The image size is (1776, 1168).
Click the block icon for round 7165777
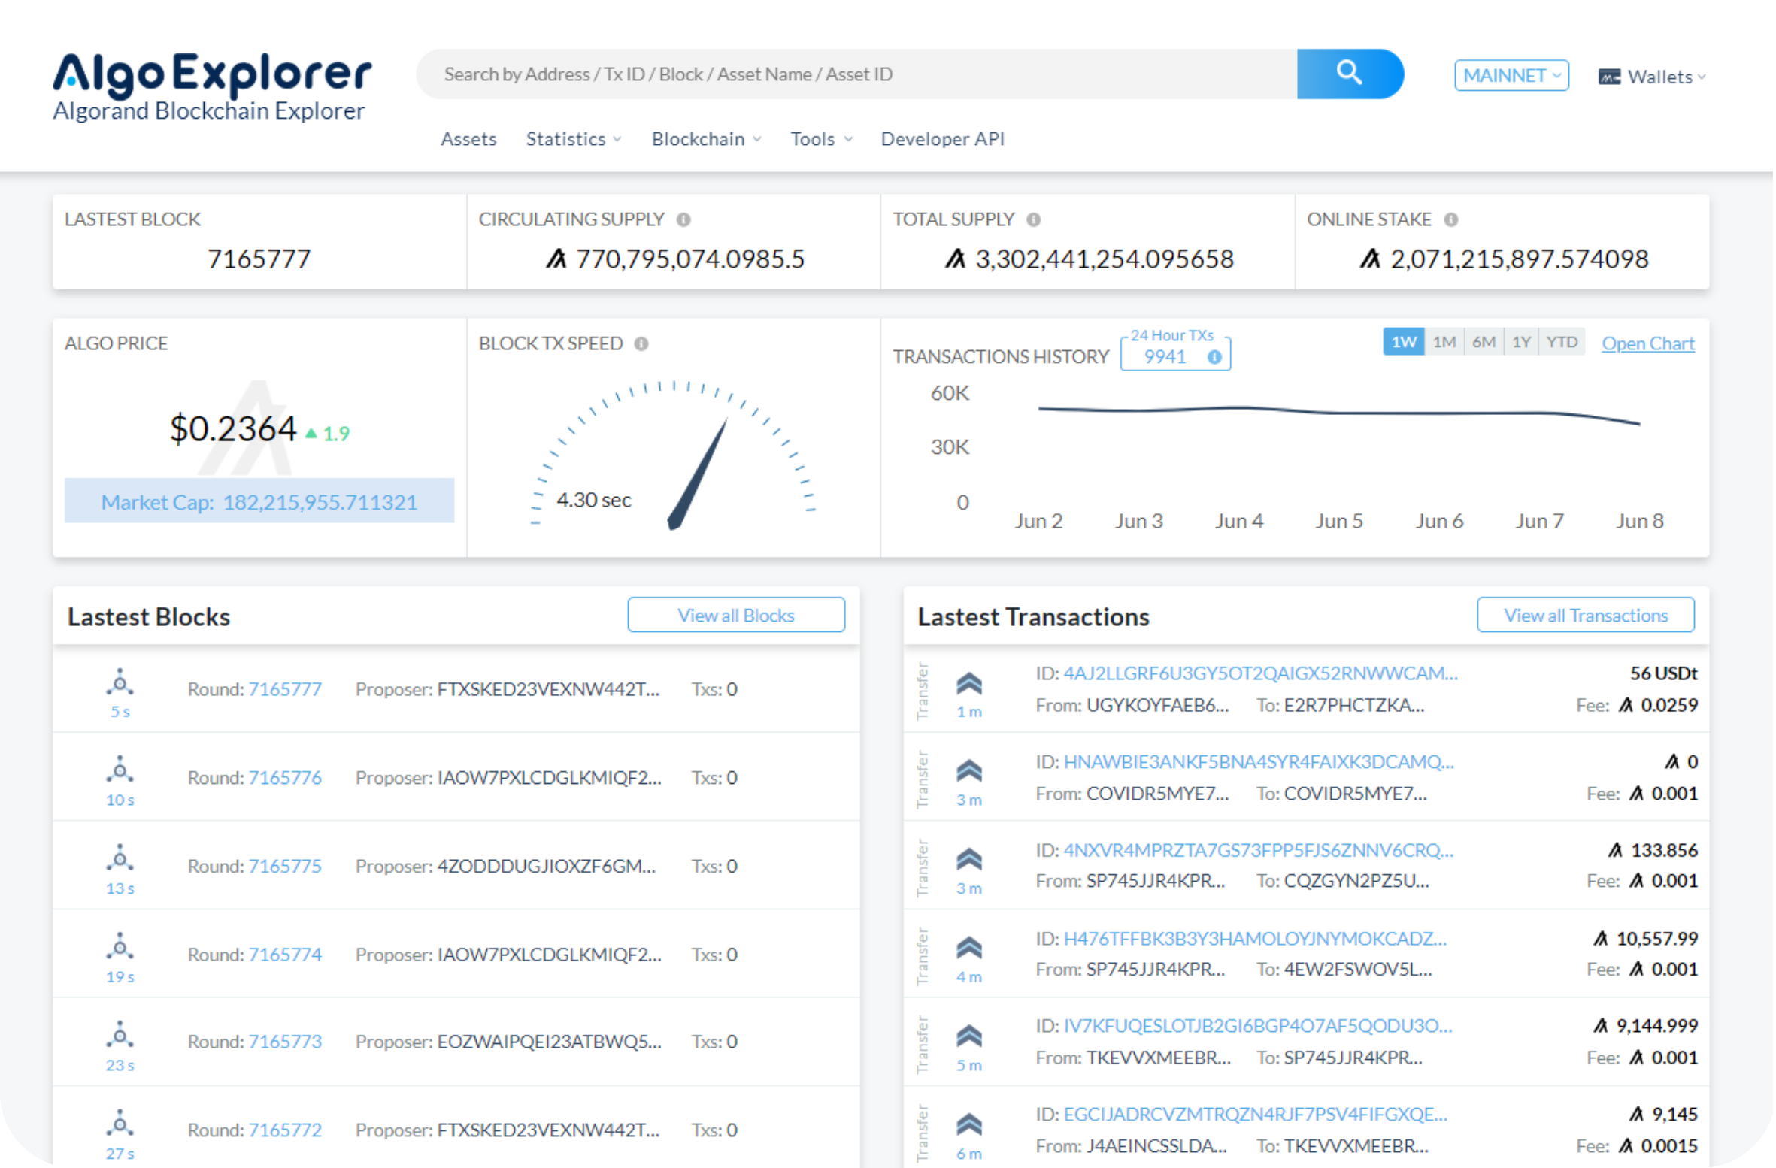[x=120, y=682]
